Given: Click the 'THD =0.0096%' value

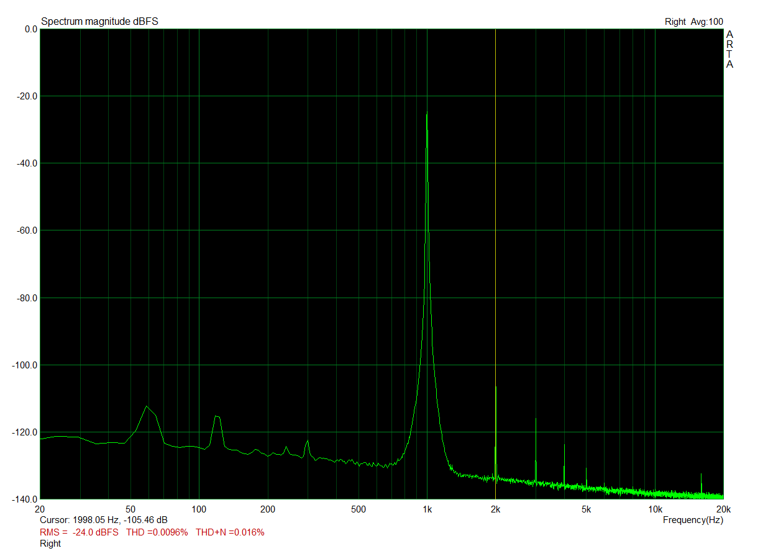Looking at the screenshot, I should click(x=157, y=532).
